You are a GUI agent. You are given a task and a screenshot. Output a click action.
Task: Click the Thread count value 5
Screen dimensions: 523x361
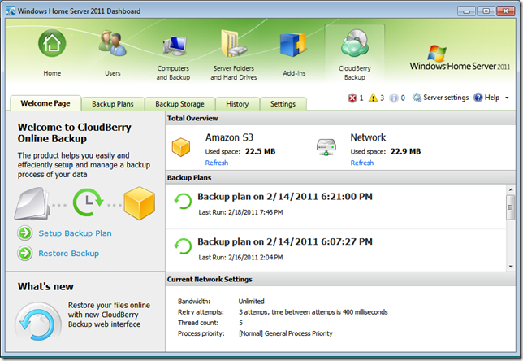(240, 323)
